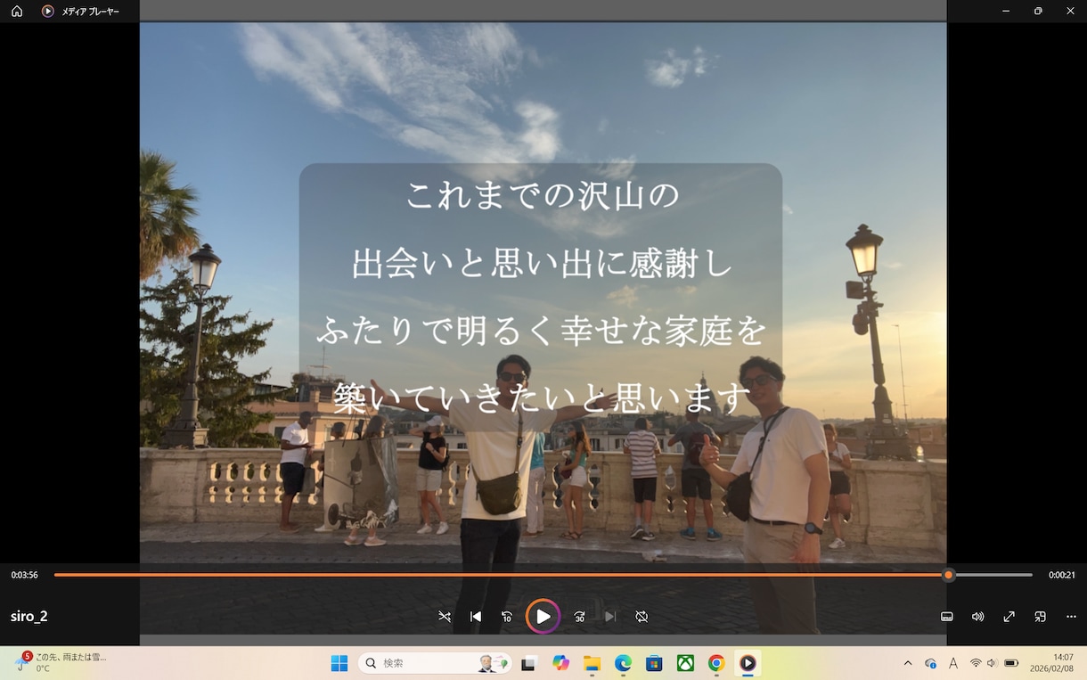Image resolution: width=1087 pixels, height=680 pixels.
Task: Toggle shuffle playback
Action: click(x=445, y=617)
